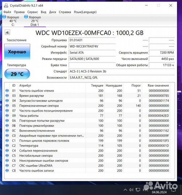This screenshot has width=182, height=195.
Task: Click the status icon for attribute C8
Action: [7, 170]
